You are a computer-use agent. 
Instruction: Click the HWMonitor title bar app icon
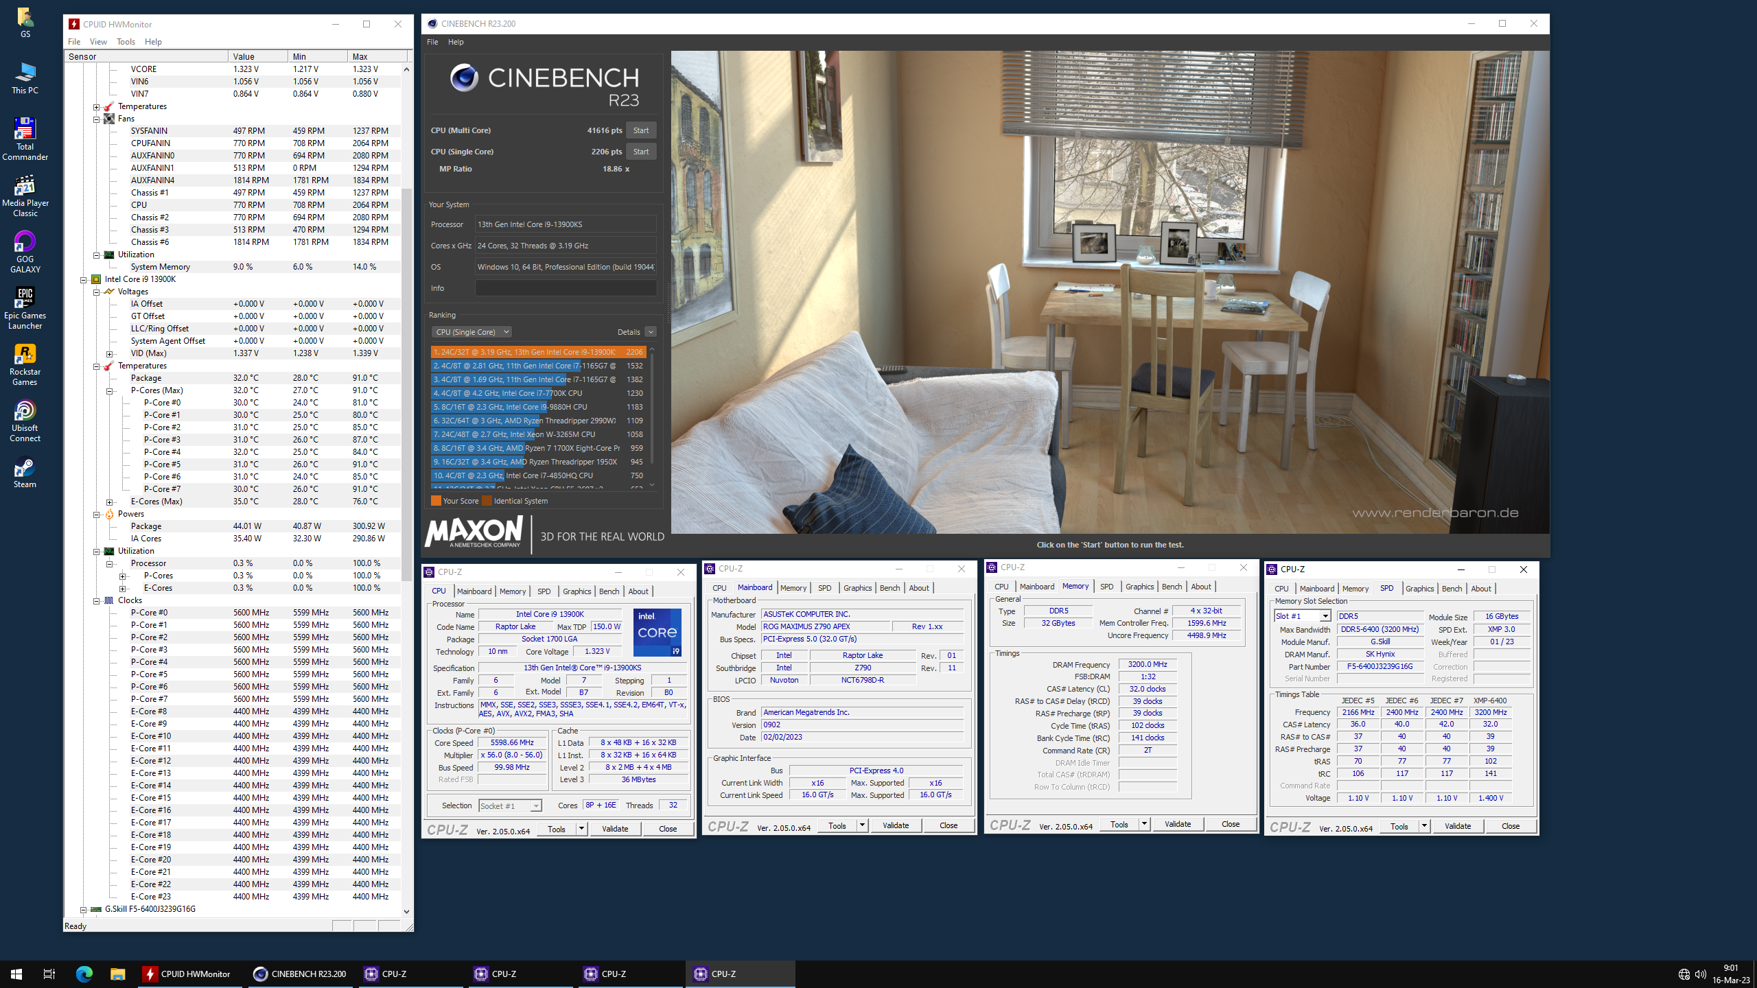[x=74, y=24]
